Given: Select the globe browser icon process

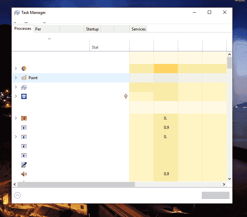Looking at the screenshot, I should click(x=24, y=69).
